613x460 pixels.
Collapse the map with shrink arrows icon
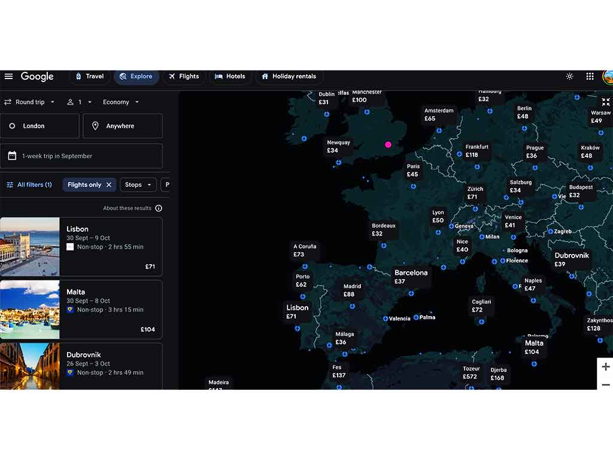606,102
